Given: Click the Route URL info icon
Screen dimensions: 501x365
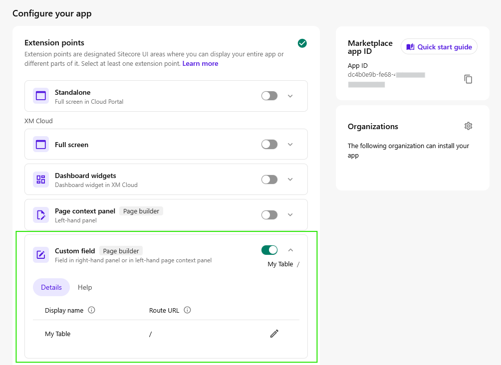Looking at the screenshot, I should 187,310.
